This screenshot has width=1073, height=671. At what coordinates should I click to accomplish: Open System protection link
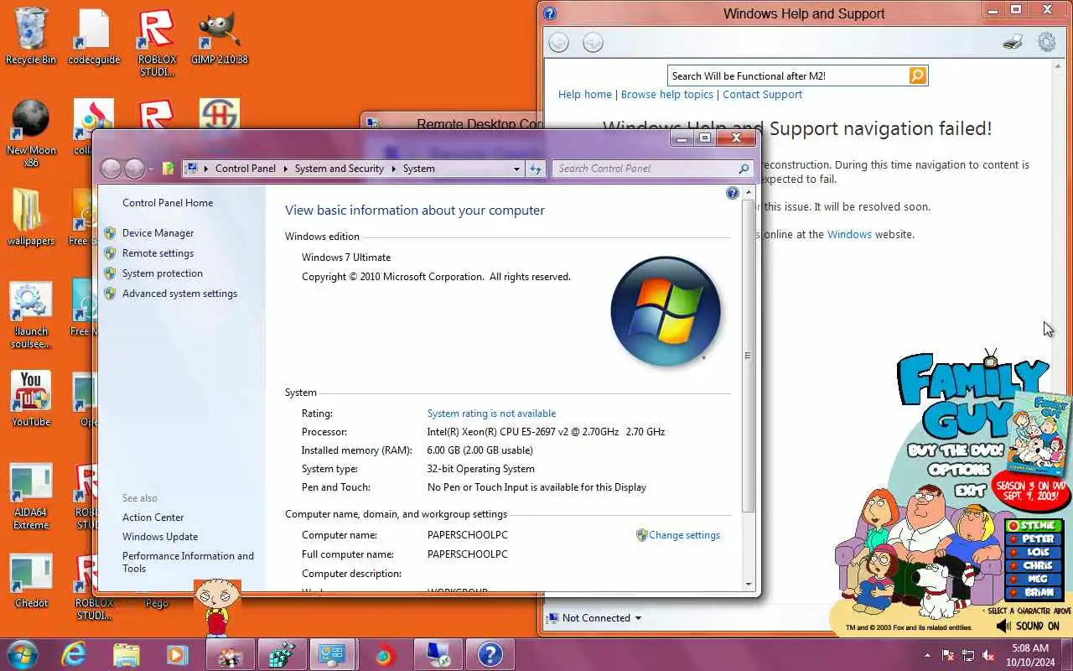pos(163,273)
